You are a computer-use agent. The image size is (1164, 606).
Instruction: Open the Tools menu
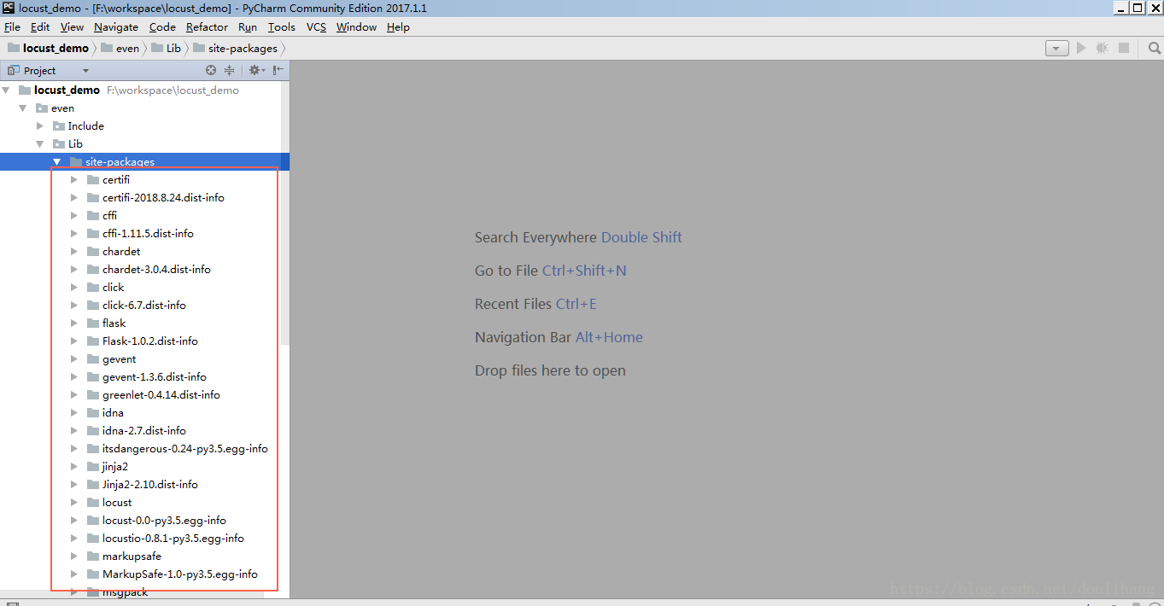(282, 27)
